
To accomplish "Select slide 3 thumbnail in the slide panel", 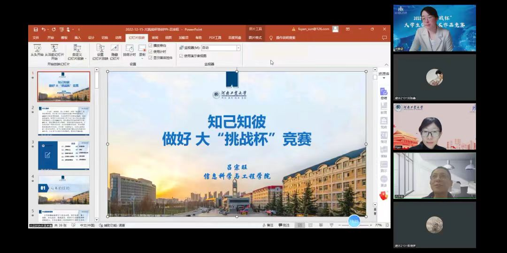I will point(63,155).
